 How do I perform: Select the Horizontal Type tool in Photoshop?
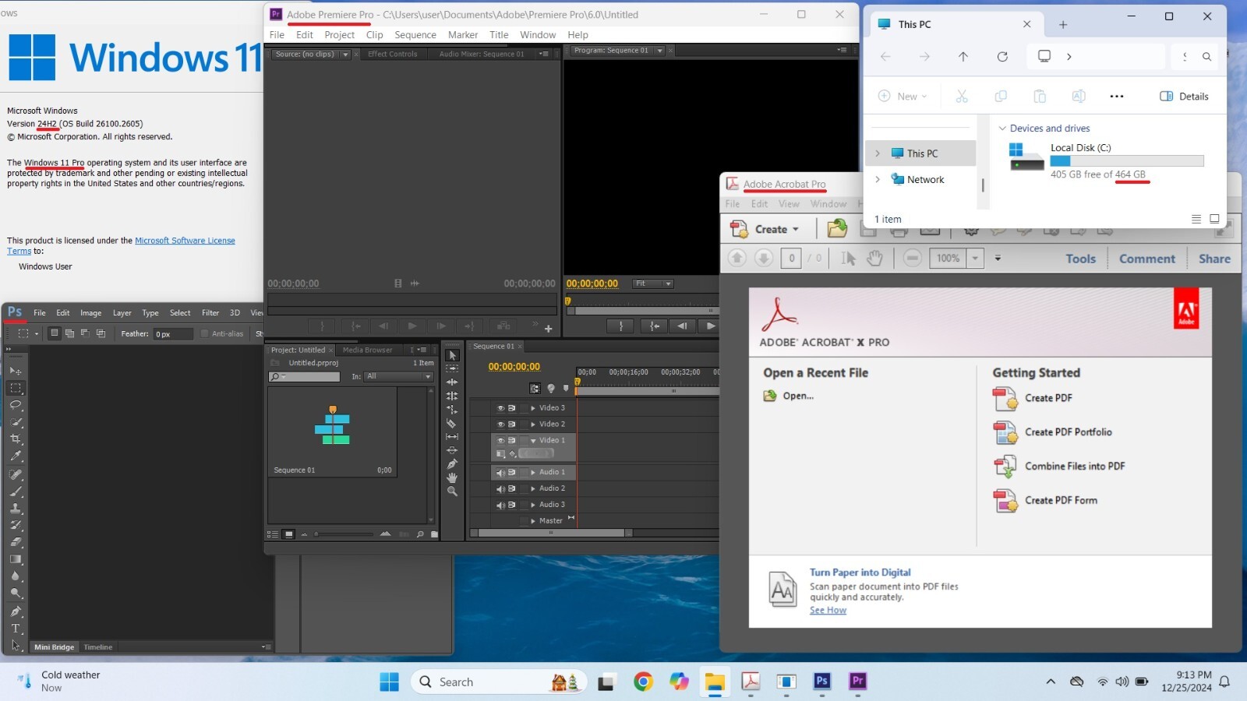click(16, 629)
